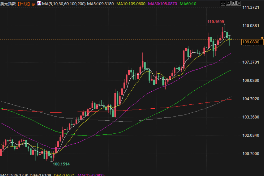Select the MA30:108.0870 legend label

(x=163, y=4)
